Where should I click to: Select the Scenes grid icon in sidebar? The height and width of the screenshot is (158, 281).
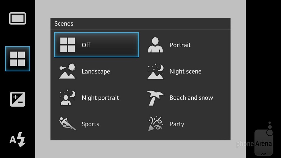pos(18,59)
